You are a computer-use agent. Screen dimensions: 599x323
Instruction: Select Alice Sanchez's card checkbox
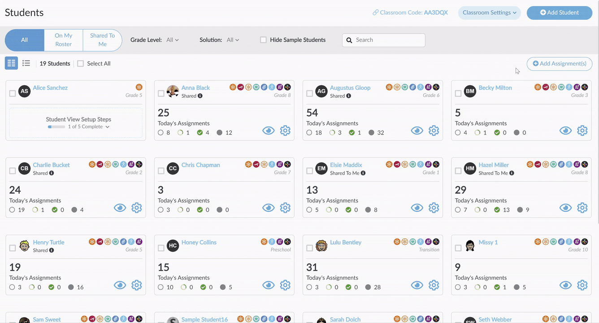13,93
